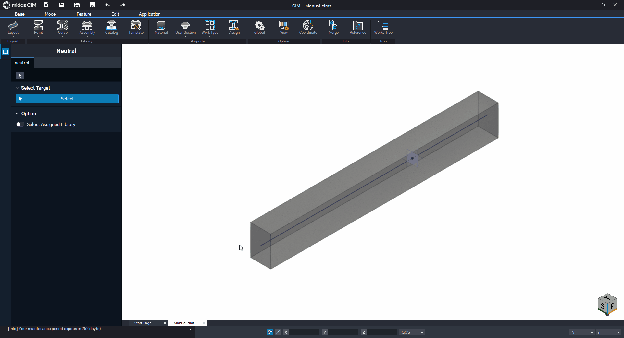Image resolution: width=624 pixels, height=338 pixels.
Task: Open the N force unit dropdown
Action: [582, 332]
